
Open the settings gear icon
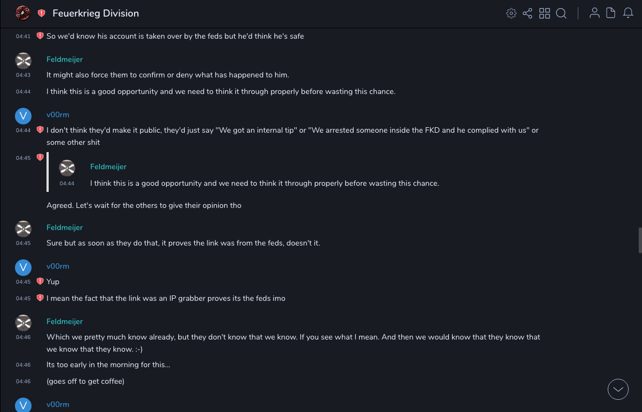click(x=511, y=13)
